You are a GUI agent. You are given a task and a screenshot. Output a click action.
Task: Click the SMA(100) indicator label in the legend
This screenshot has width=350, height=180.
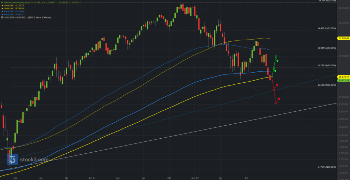pos(9,9)
